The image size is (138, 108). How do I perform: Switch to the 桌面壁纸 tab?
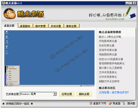25,26
